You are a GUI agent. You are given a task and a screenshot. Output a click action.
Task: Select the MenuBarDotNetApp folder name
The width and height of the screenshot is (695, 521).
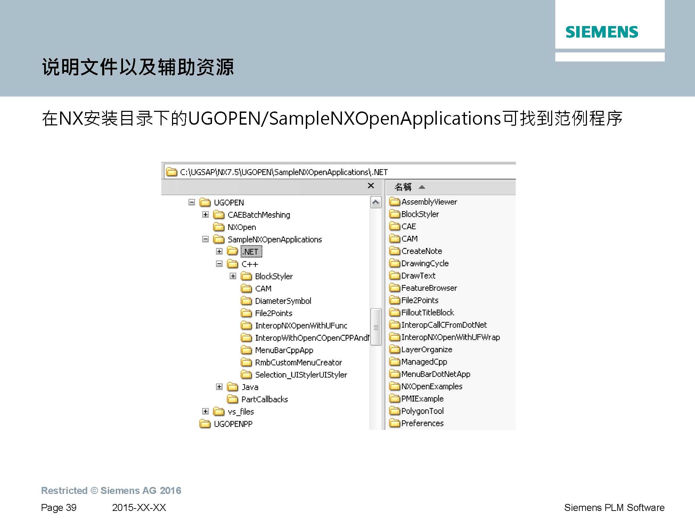tap(436, 374)
